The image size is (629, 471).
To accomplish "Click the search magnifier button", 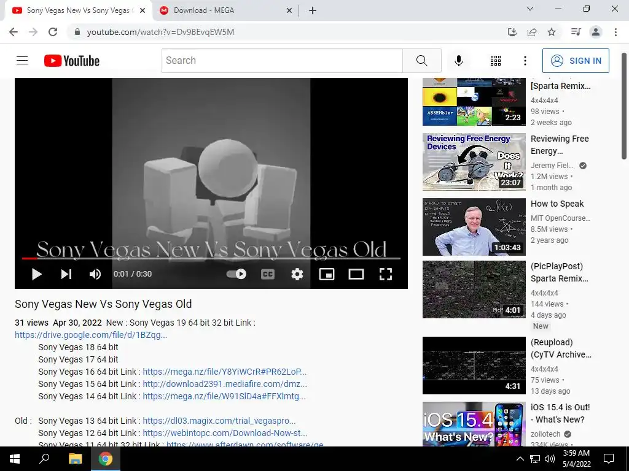I will click(x=421, y=61).
